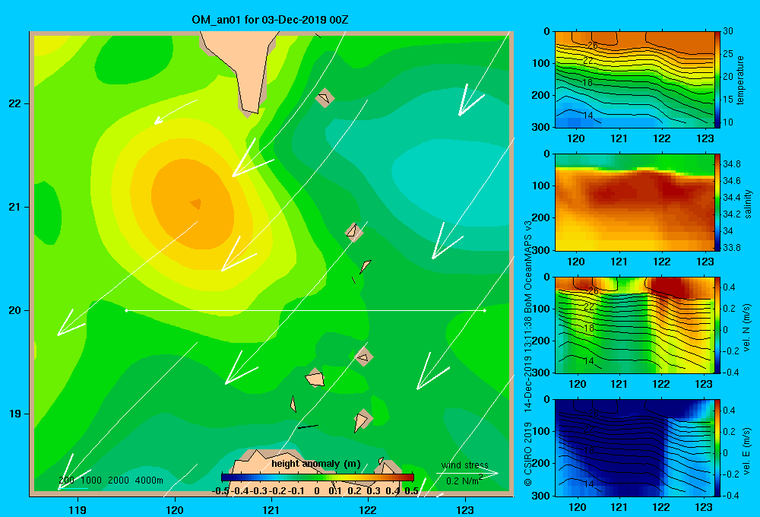
Task: Open the salinity cross-section panel
Action: pyautogui.click(x=634, y=202)
